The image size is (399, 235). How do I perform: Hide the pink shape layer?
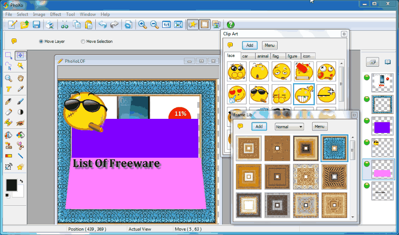367,164
